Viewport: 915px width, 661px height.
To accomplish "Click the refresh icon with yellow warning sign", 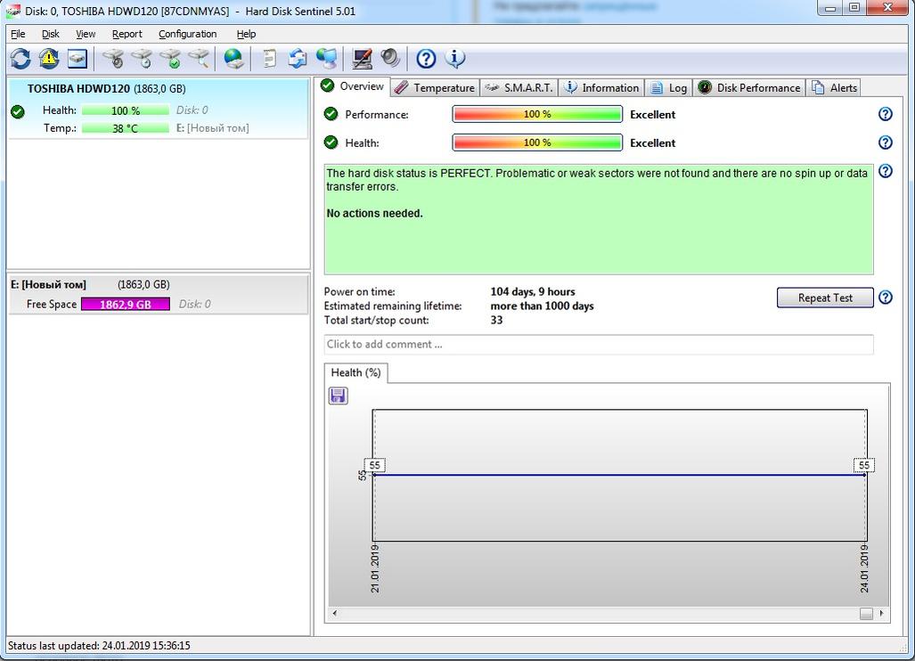I will point(49,58).
